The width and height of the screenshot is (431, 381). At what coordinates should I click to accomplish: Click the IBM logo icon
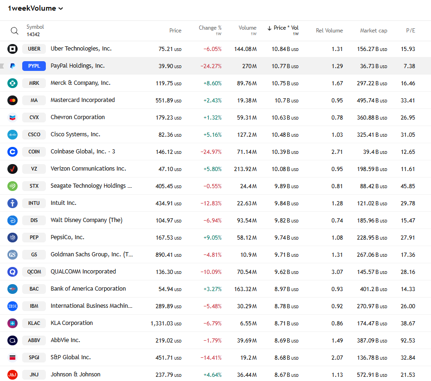click(x=12, y=306)
